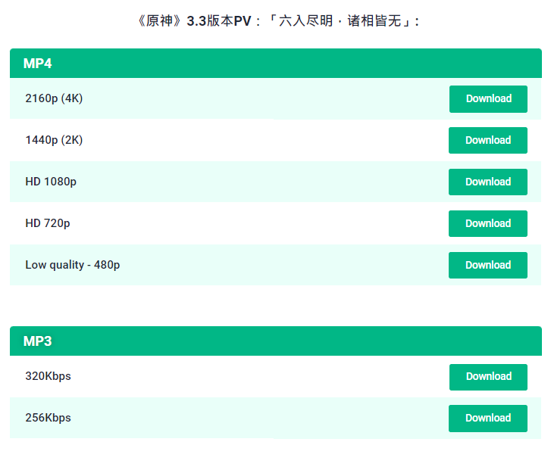The width and height of the screenshot is (551, 470).
Task: Click the MP3 section header
Action: point(276,341)
